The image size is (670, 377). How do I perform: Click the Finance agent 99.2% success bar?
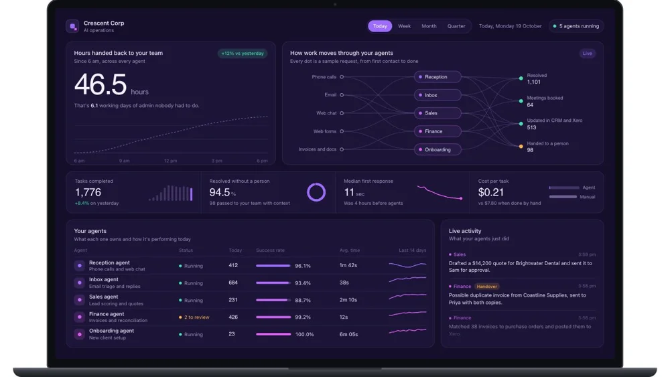click(273, 317)
